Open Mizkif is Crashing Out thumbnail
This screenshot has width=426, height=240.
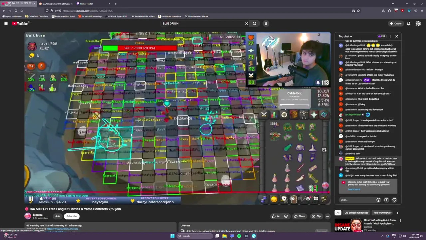click(x=348, y=225)
